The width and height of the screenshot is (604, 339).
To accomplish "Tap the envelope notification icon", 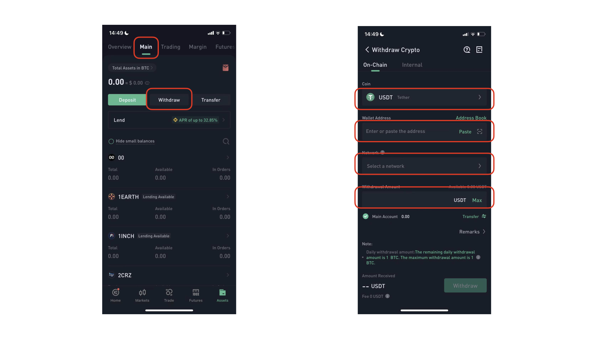I will click(x=225, y=68).
